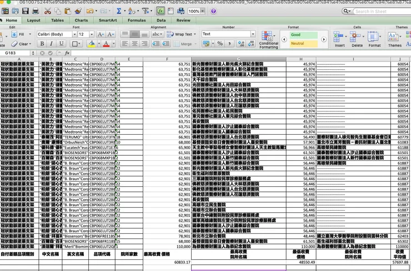
Task: Open the Media Browser icon
Action: click(181, 11)
